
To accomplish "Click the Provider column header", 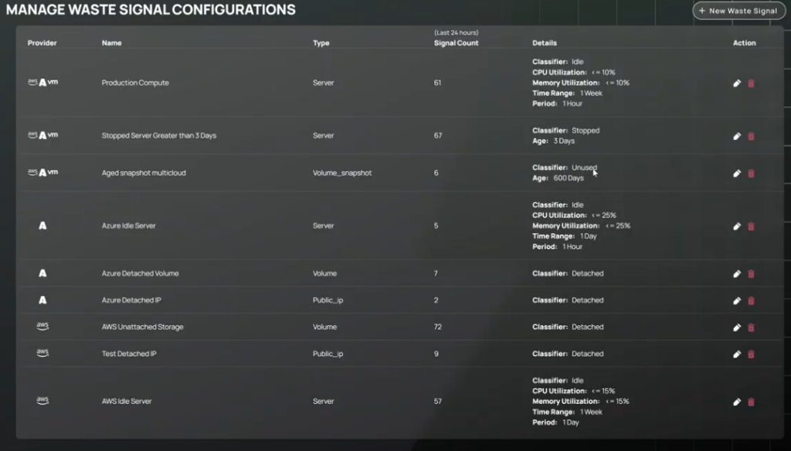I will pos(42,43).
